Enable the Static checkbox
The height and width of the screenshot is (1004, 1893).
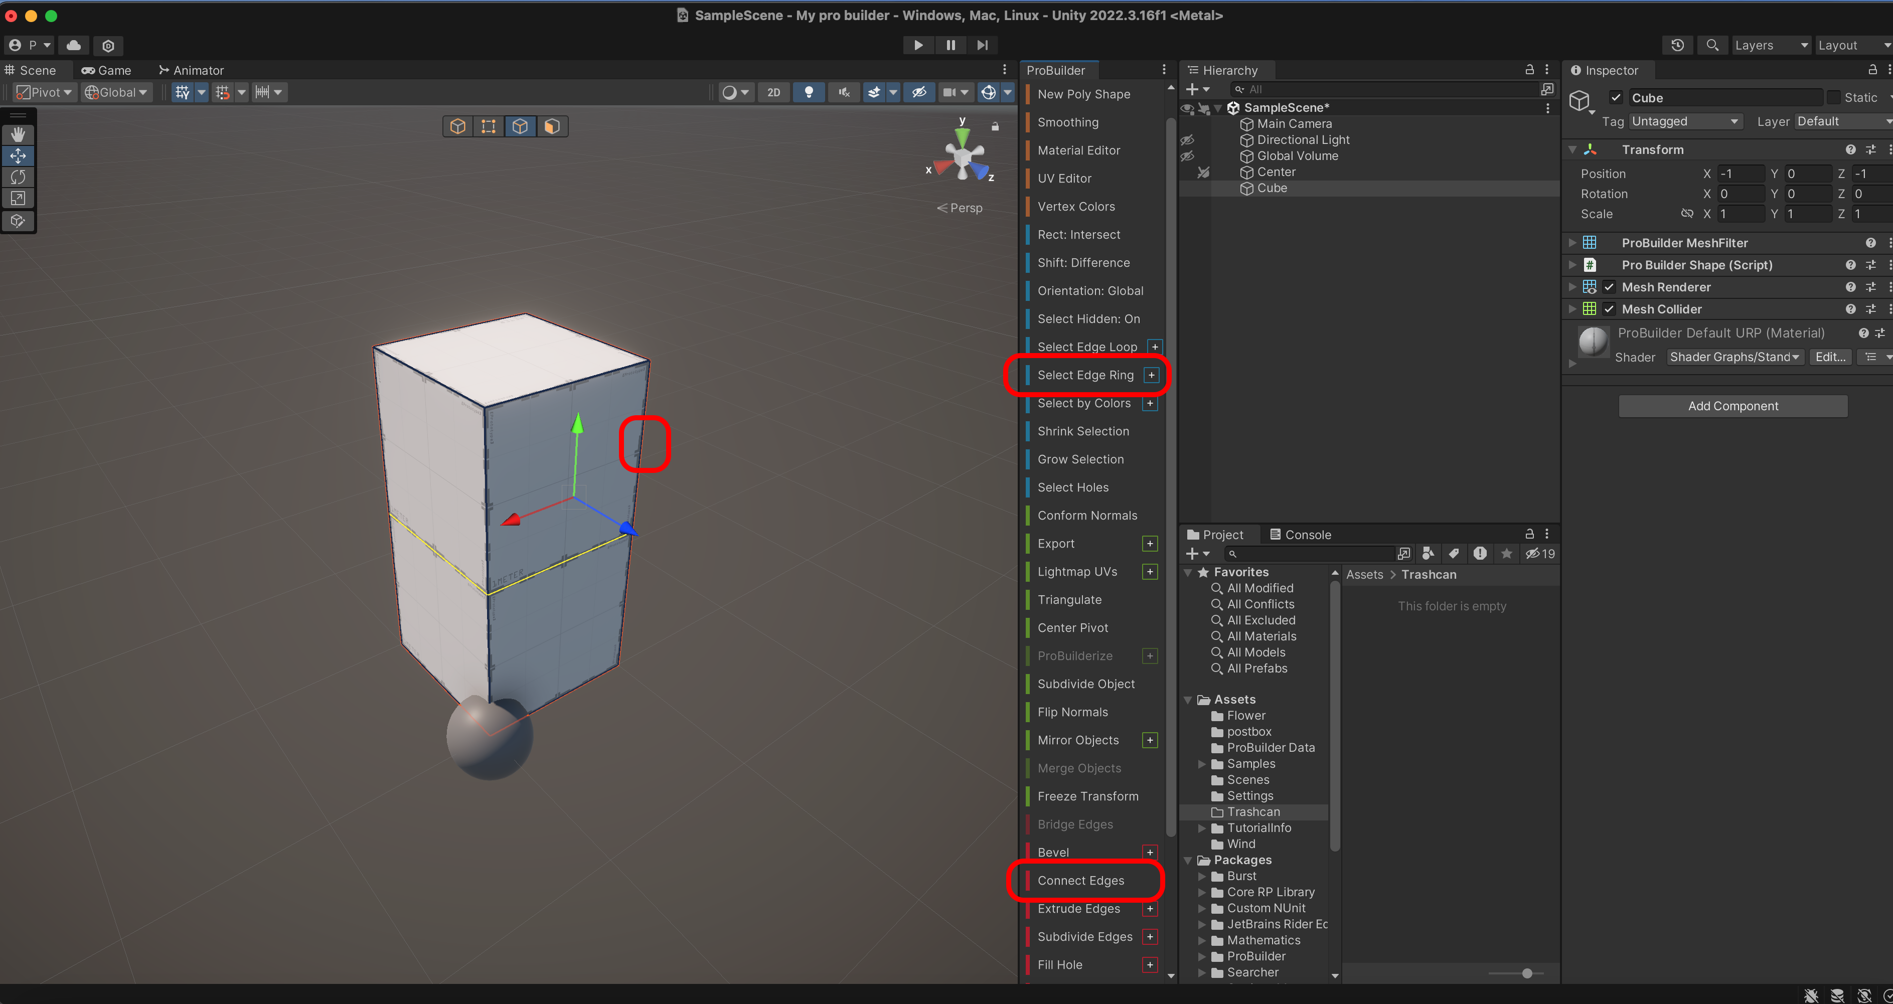1833,98
